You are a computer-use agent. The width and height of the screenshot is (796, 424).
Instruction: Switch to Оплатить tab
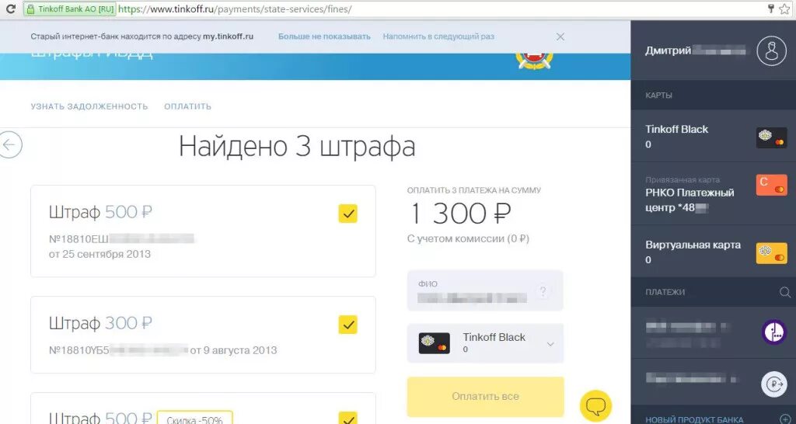[188, 106]
